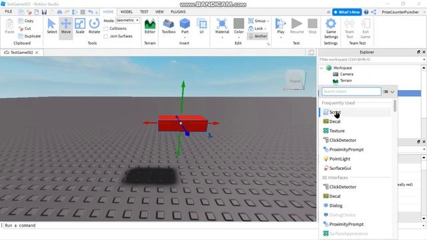
Task: Switch to the TEST ribbon tab
Action: [x=144, y=12]
